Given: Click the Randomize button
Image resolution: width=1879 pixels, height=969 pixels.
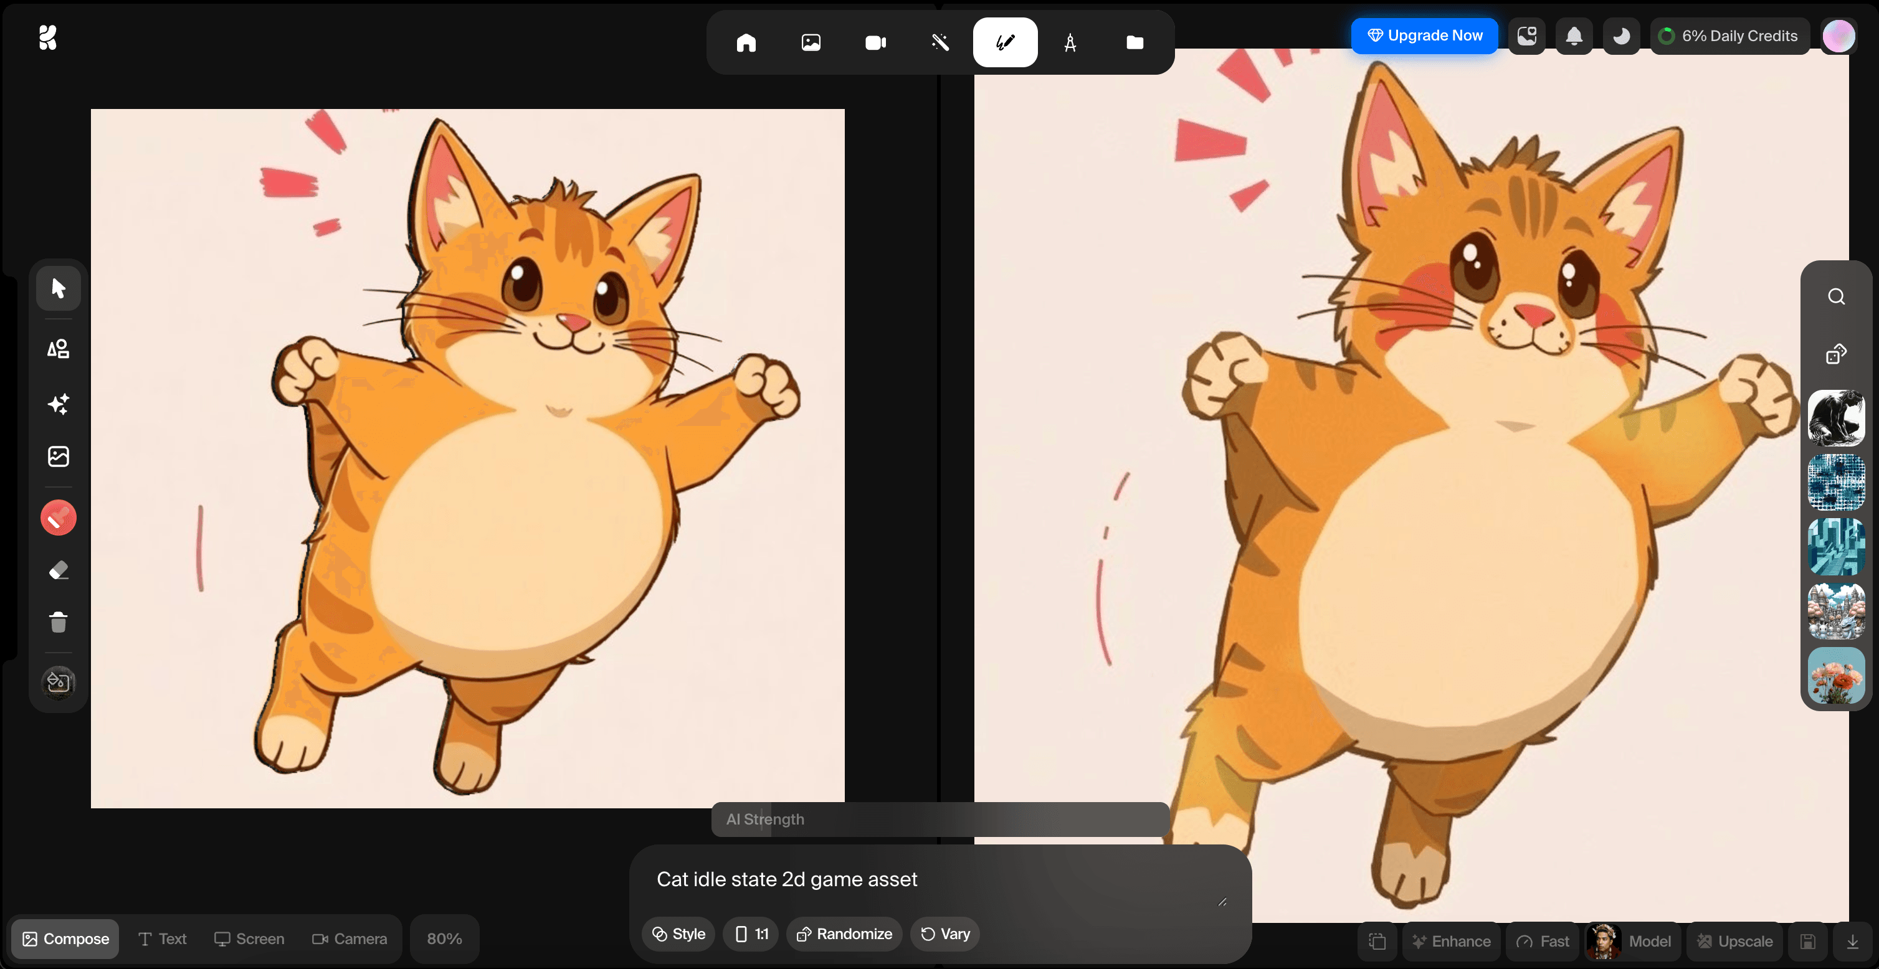Looking at the screenshot, I should pos(844,934).
